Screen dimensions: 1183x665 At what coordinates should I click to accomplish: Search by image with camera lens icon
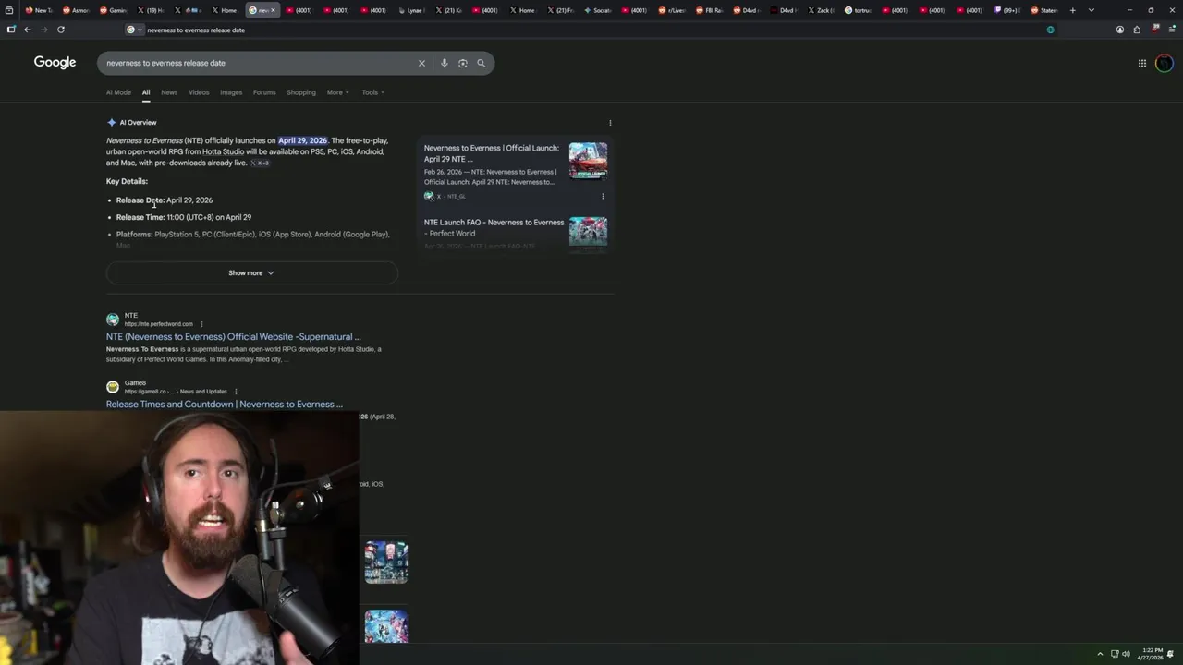click(x=462, y=63)
